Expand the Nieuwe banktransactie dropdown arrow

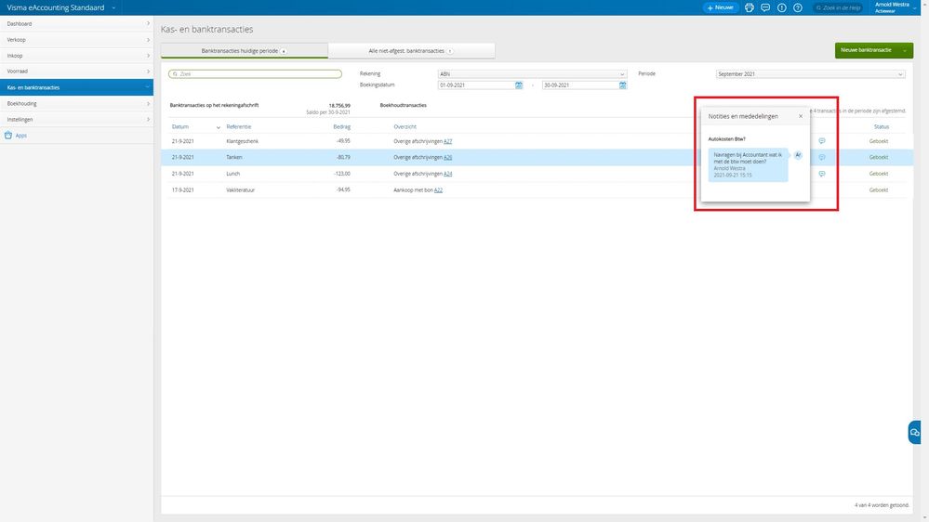pos(905,50)
